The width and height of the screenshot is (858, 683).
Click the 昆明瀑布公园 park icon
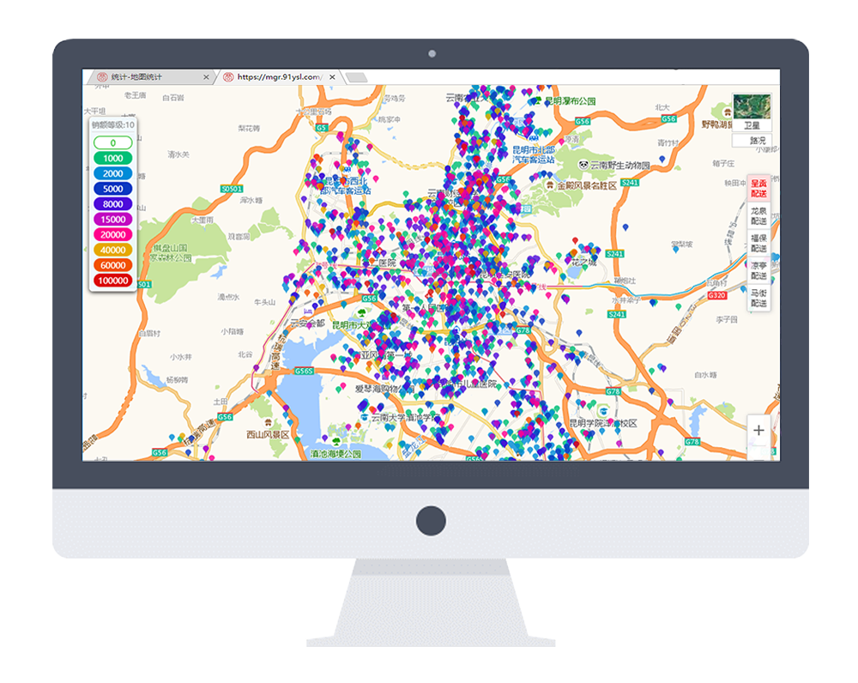(x=537, y=101)
